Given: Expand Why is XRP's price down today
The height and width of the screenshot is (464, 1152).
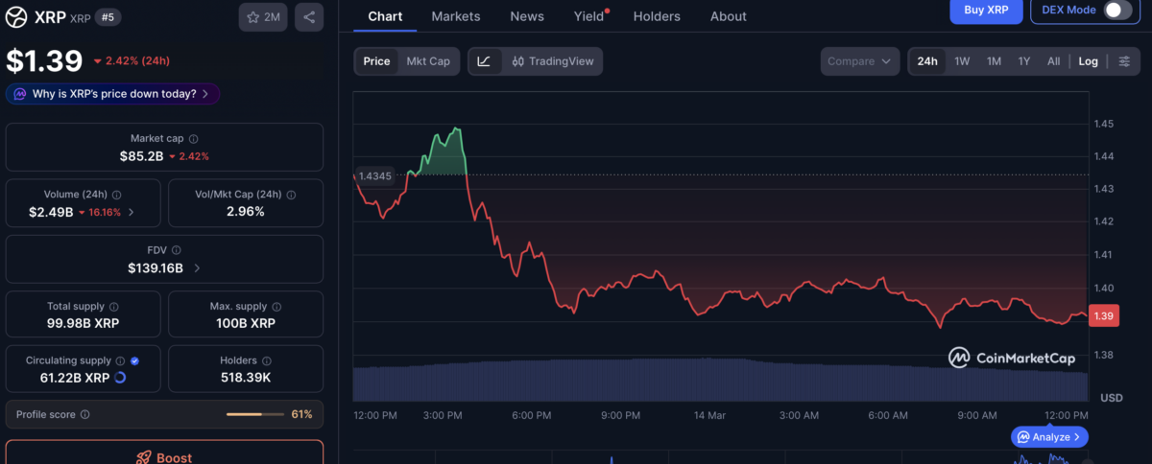Looking at the screenshot, I should pos(113,94).
